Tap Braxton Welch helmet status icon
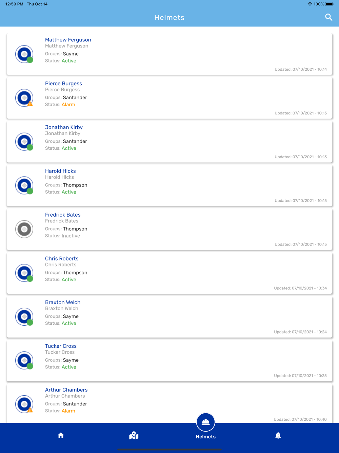The image size is (339, 453). (x=24, y=317)
